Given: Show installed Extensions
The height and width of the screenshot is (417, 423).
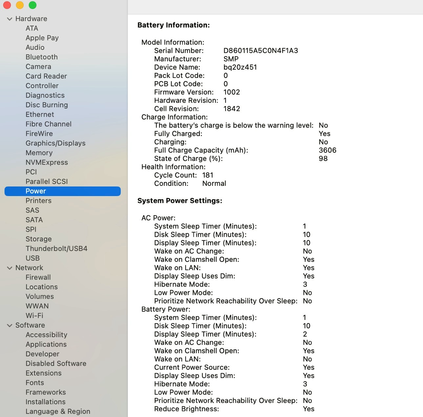Looking at the screenshot, I should (x=43, y=373).
